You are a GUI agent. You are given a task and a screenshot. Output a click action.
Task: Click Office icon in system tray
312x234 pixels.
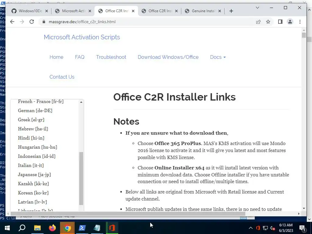pos(258,228)
